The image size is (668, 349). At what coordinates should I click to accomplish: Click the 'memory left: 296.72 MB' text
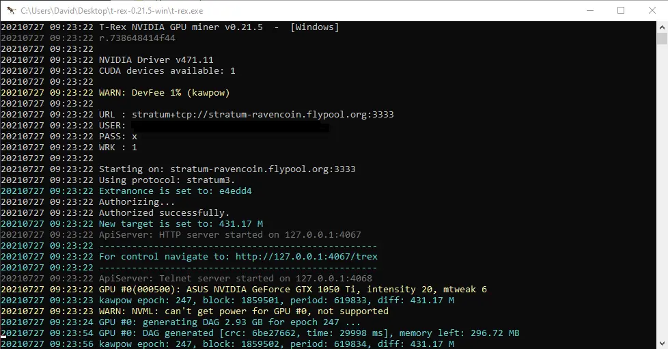click(x=459, y=333)
